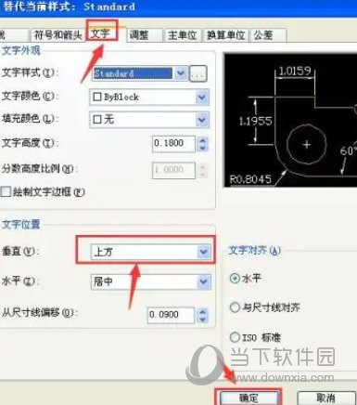The image size is (357, 405).
Task: Open the 水平 position dropdown showing 居中
Action: (x=151, y=281)
